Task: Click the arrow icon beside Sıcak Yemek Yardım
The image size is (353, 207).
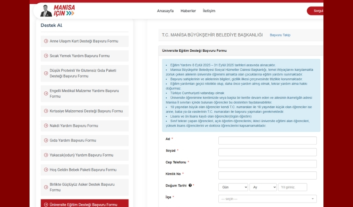Action: [x=46, y=56]
